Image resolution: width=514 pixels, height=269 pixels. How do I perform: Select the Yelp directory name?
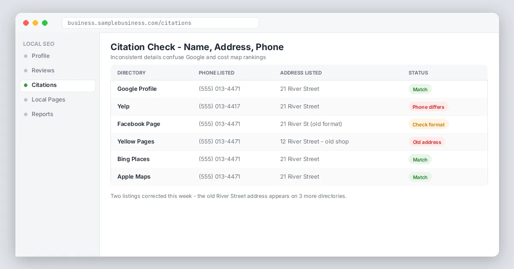123,107
